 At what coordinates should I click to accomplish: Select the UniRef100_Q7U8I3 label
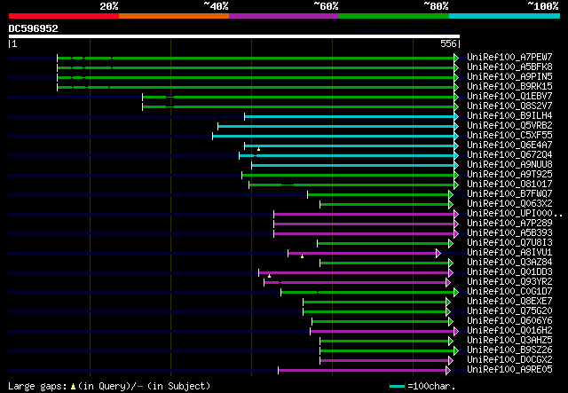[x=509, y=243]
